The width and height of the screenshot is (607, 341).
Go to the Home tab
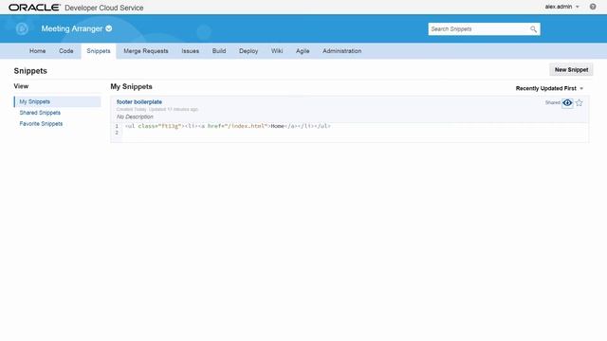pos(38,50)
